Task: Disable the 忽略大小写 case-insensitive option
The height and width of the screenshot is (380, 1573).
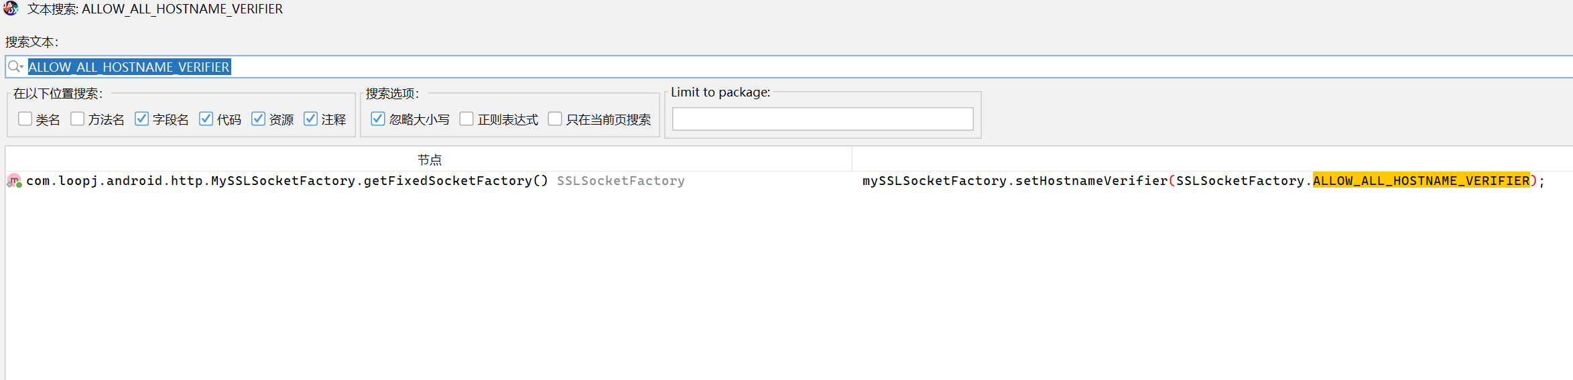Action: tap(378, 119)
